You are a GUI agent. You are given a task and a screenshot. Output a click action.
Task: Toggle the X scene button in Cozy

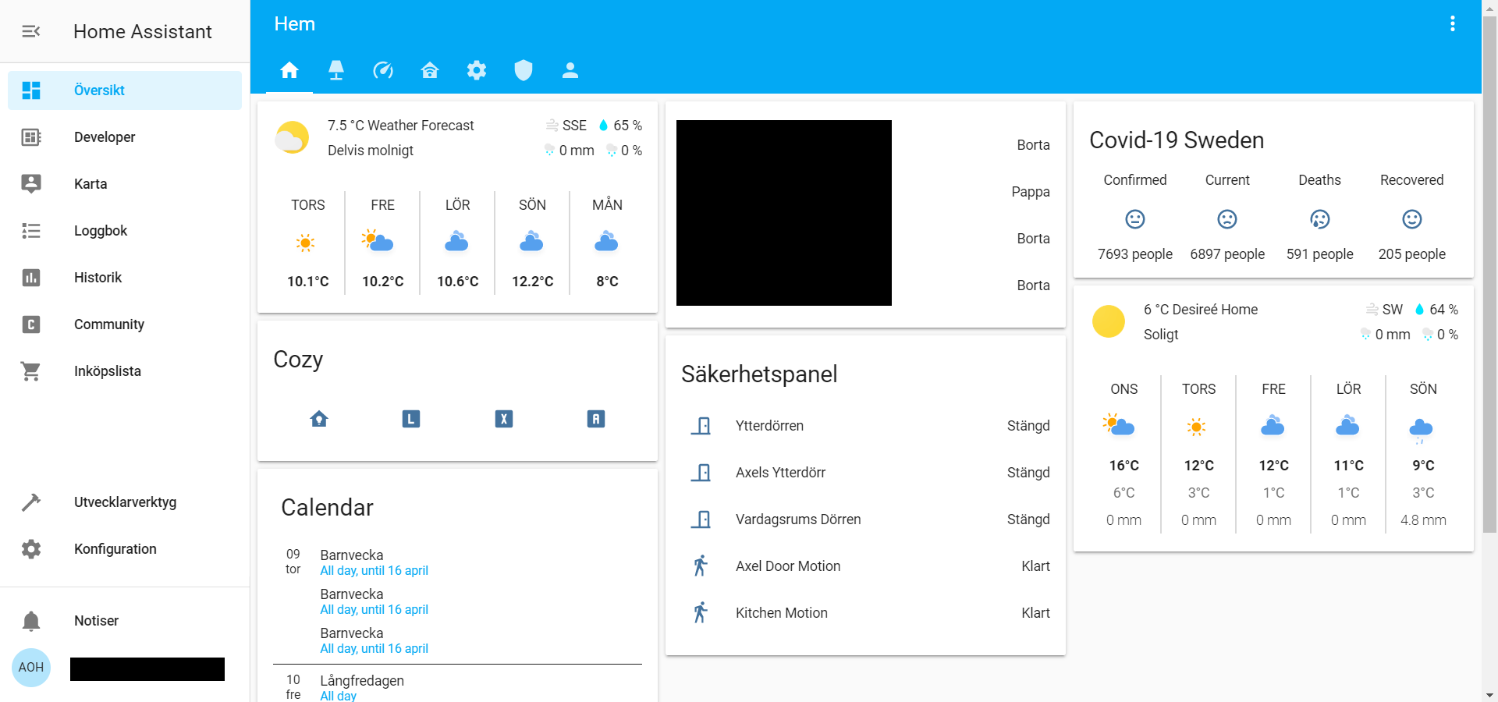503,419
